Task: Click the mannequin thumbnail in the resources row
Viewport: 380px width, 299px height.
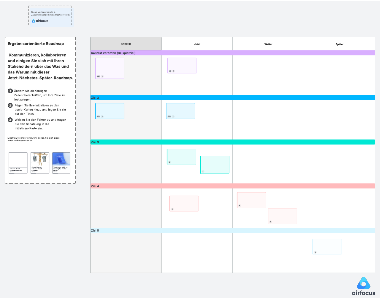Action: [39, 159]
